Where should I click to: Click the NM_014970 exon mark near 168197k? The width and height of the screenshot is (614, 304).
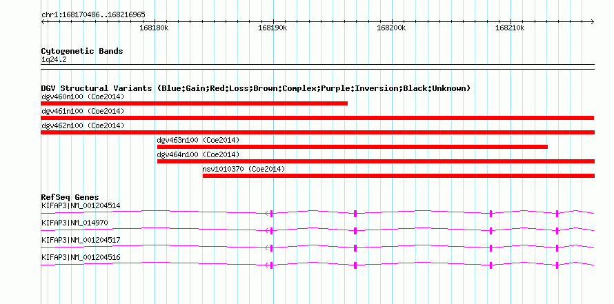[x=355, y=231]
